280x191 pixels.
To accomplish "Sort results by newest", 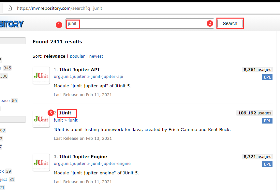I will (x=96, y=56).
